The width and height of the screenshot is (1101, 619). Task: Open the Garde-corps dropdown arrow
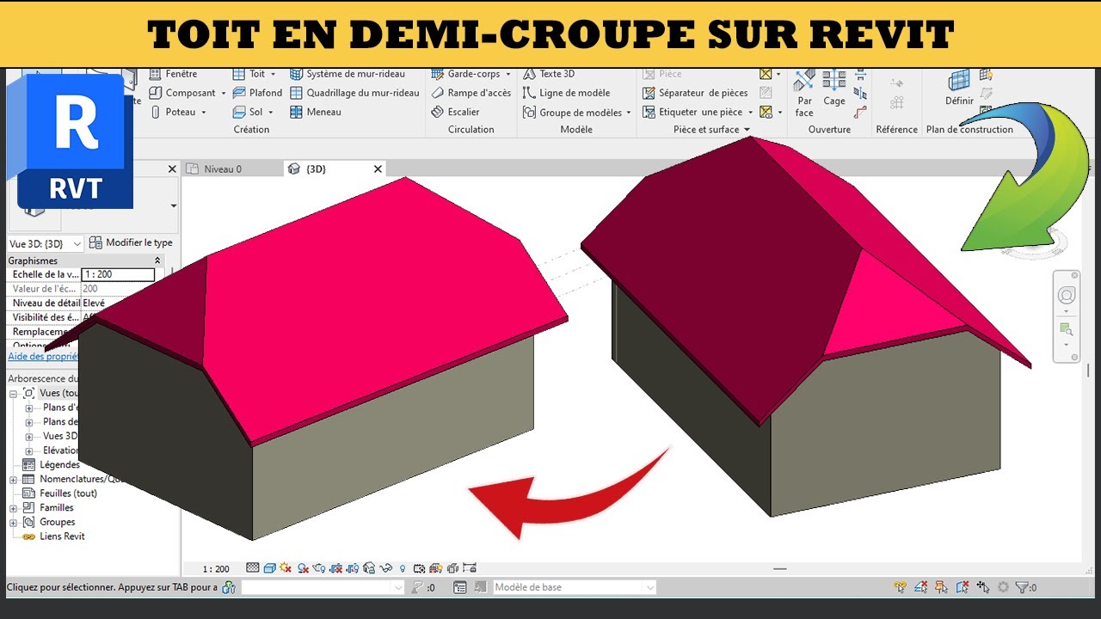[508, 74]
